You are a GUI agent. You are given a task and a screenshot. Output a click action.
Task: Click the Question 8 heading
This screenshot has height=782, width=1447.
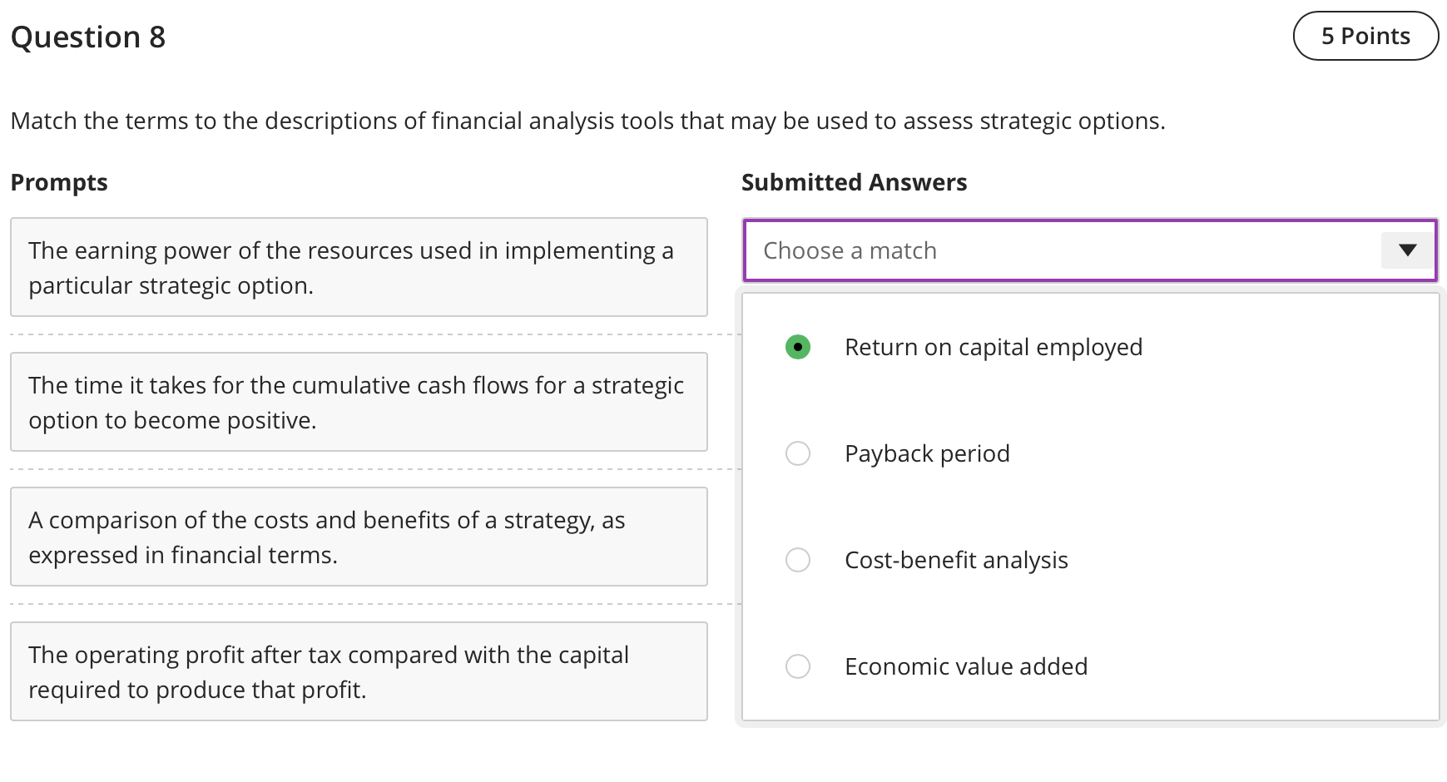(x=88, y=37)
